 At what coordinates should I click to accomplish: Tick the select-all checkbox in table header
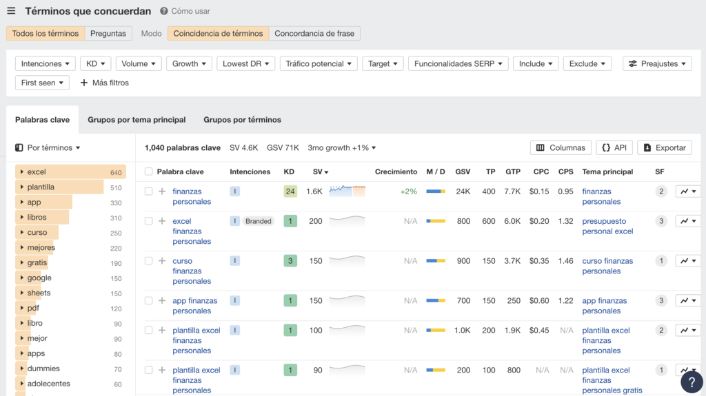tap(148, 171)
